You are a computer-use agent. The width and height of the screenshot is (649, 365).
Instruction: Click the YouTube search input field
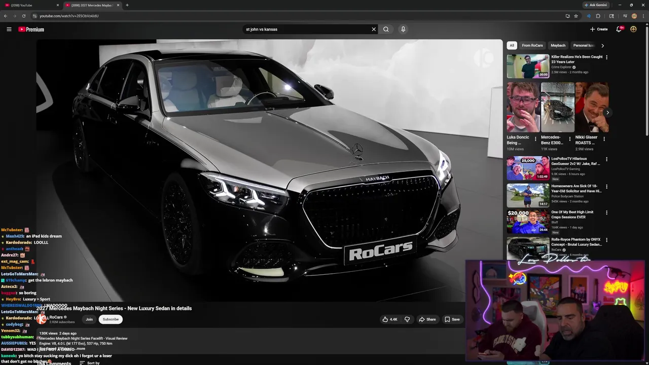tap(307, 29)
